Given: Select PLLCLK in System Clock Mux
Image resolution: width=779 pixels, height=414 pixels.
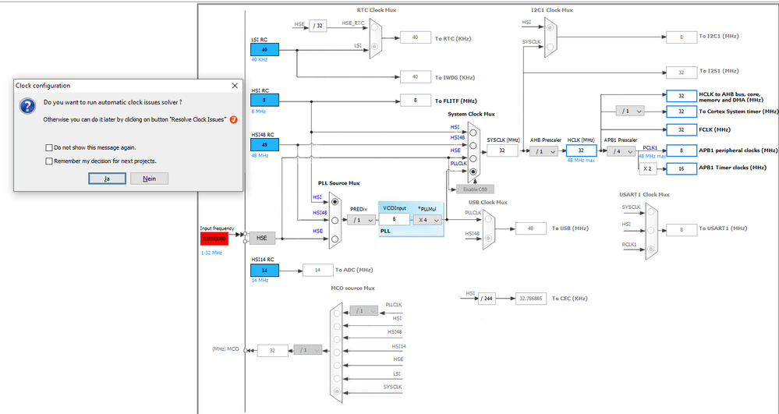Looking at the screenshot, I should coord(473,172).
